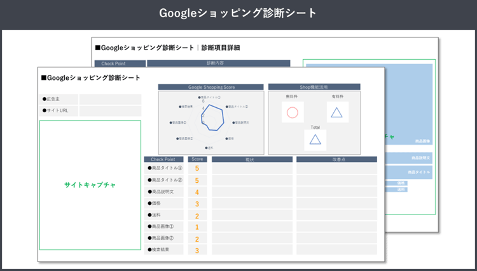The width and height of the screenshot is (477, 271).
Task: Click the 現状 cell for 検索結果
Action: [252, 250]
